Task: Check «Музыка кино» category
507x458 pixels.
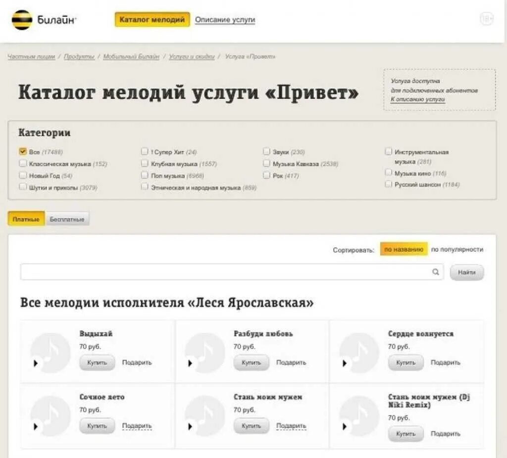Action: click(388, 173)
